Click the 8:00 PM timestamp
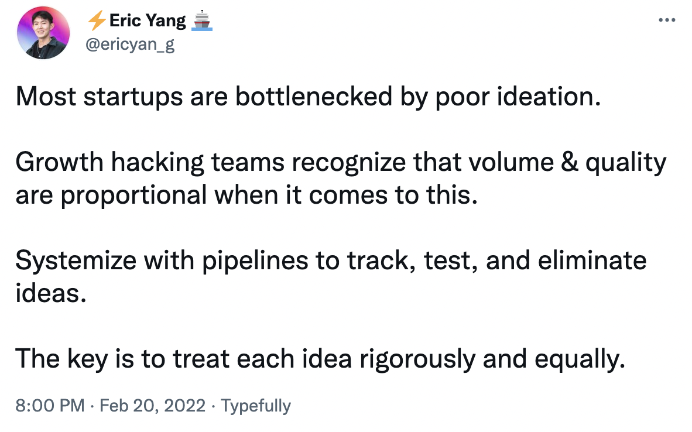The width and height of the screenshot is (692, 432). 50,405
